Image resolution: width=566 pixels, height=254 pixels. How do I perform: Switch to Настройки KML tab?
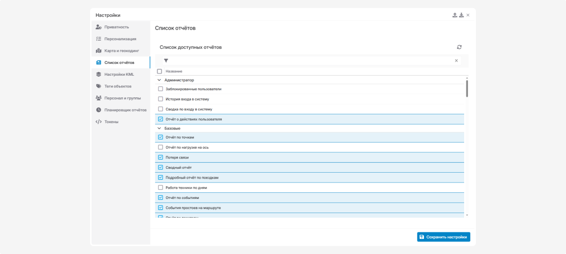(x=119, y=74)
